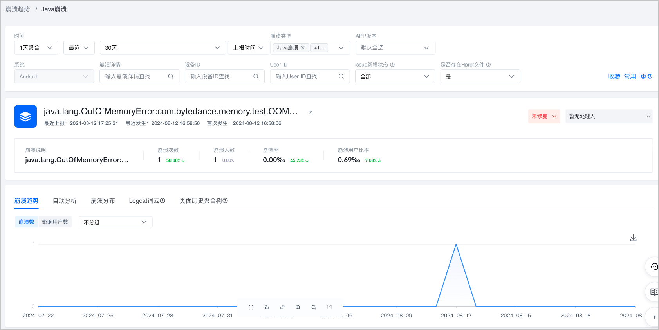Open the 30天 range dropdown
This screenshot has width=659, height=330.
click(x=162, y=48)
